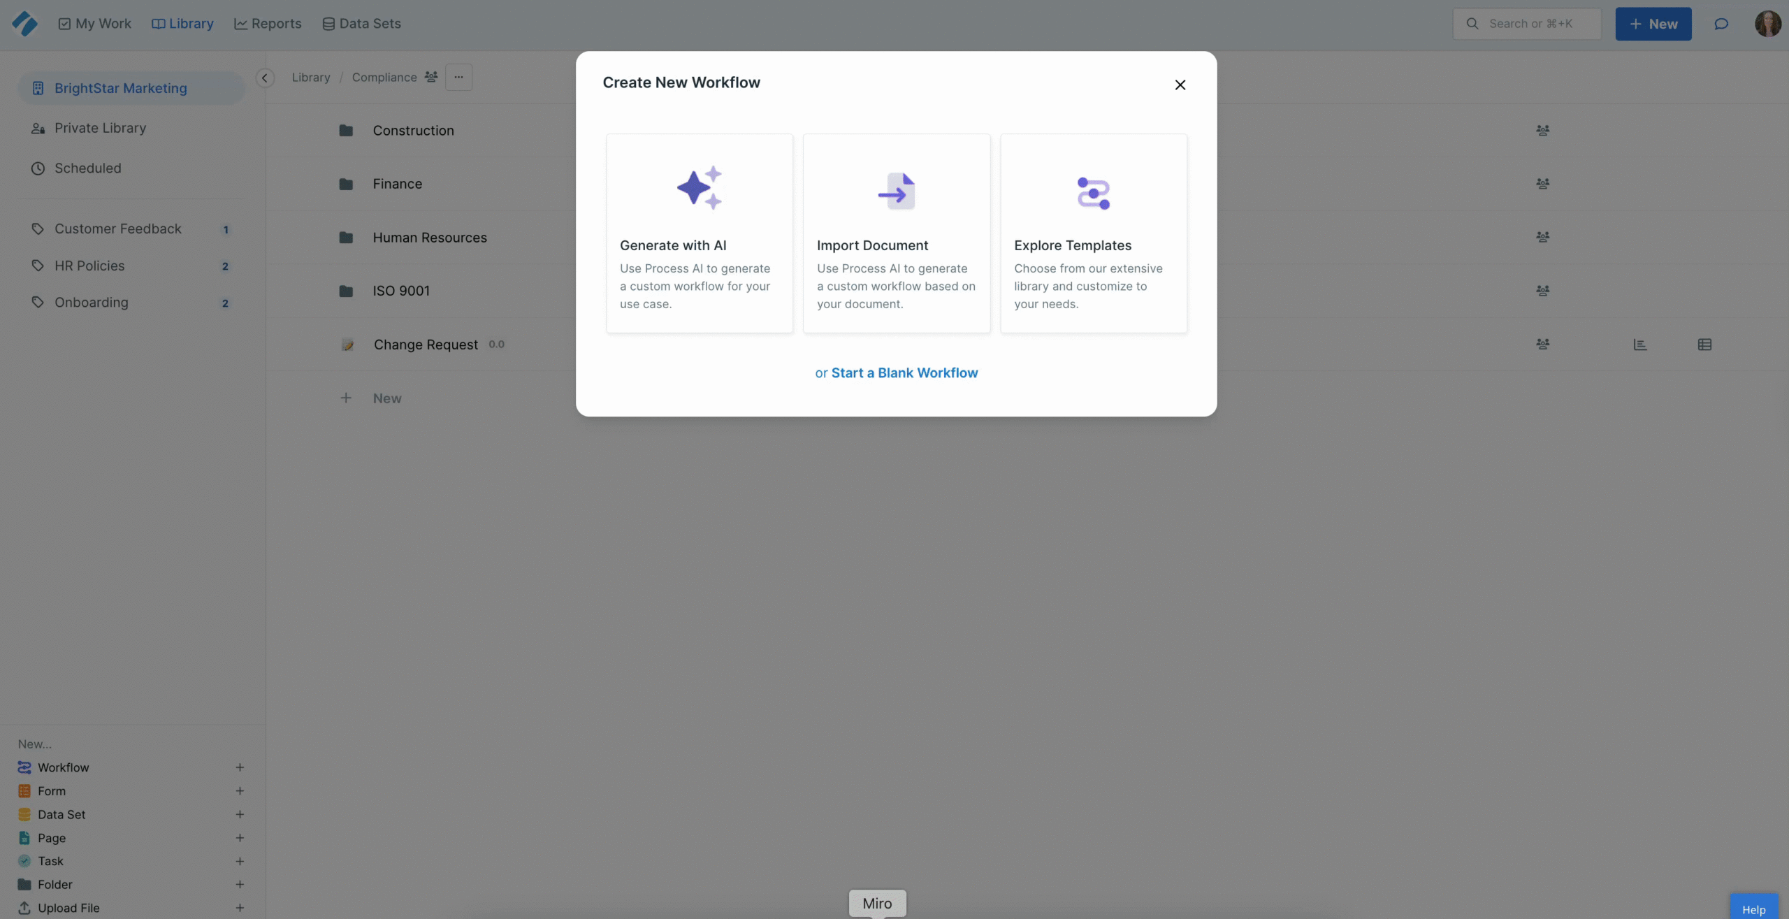Click the search field in the top bar
Image resolution: width=1789 pixels, height=919 pixels.
click(1527, 23)
